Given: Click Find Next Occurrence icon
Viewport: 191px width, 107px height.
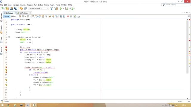Looking at the screenshot, I should (x=40, y=16).
